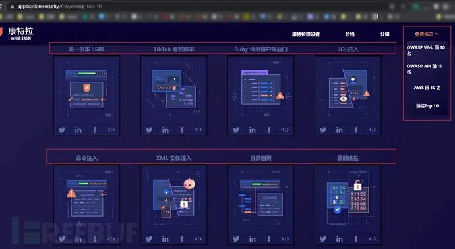Collapse the 免费练习 dropdown menu
The width and height of the screenshot is (455, 249).
click(426, 34)
